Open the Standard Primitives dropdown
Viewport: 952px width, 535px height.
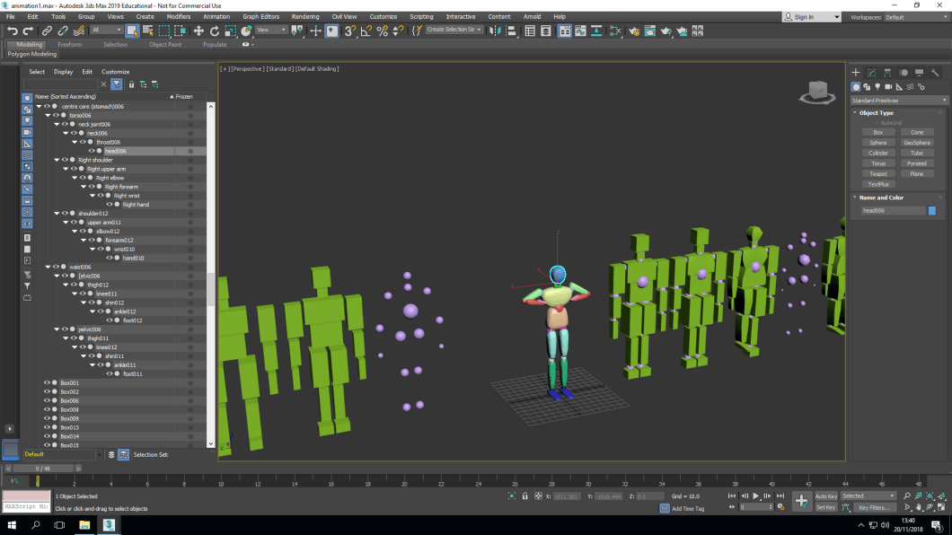coord(899,101)
